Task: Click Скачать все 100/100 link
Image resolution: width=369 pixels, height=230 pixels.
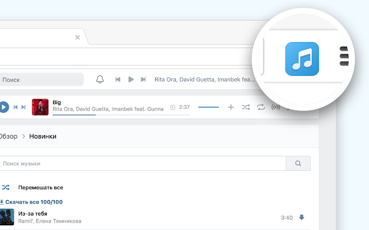Action: pos(32,202)
